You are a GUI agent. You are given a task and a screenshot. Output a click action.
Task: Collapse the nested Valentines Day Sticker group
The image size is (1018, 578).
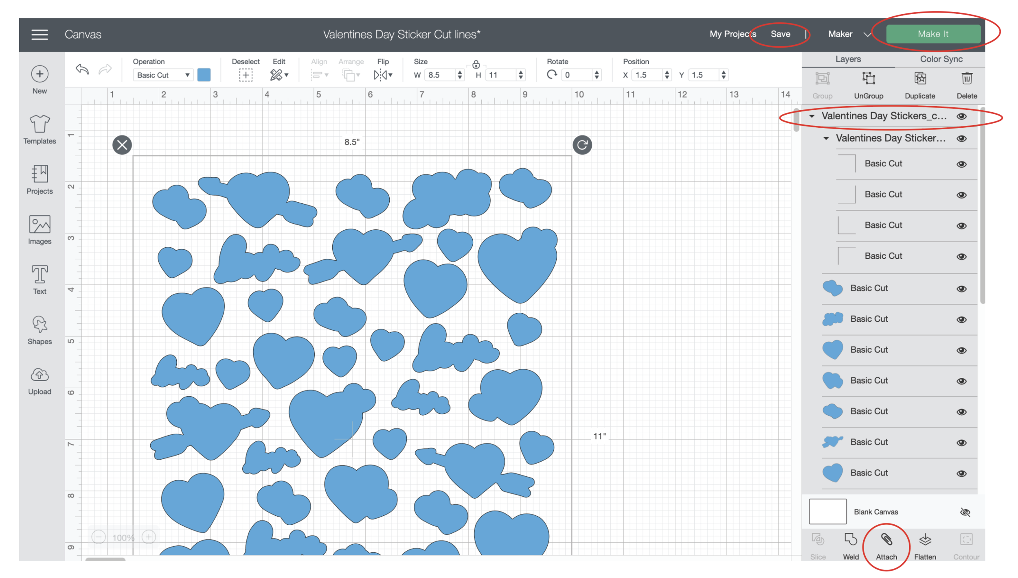click(x=826, y=139)
